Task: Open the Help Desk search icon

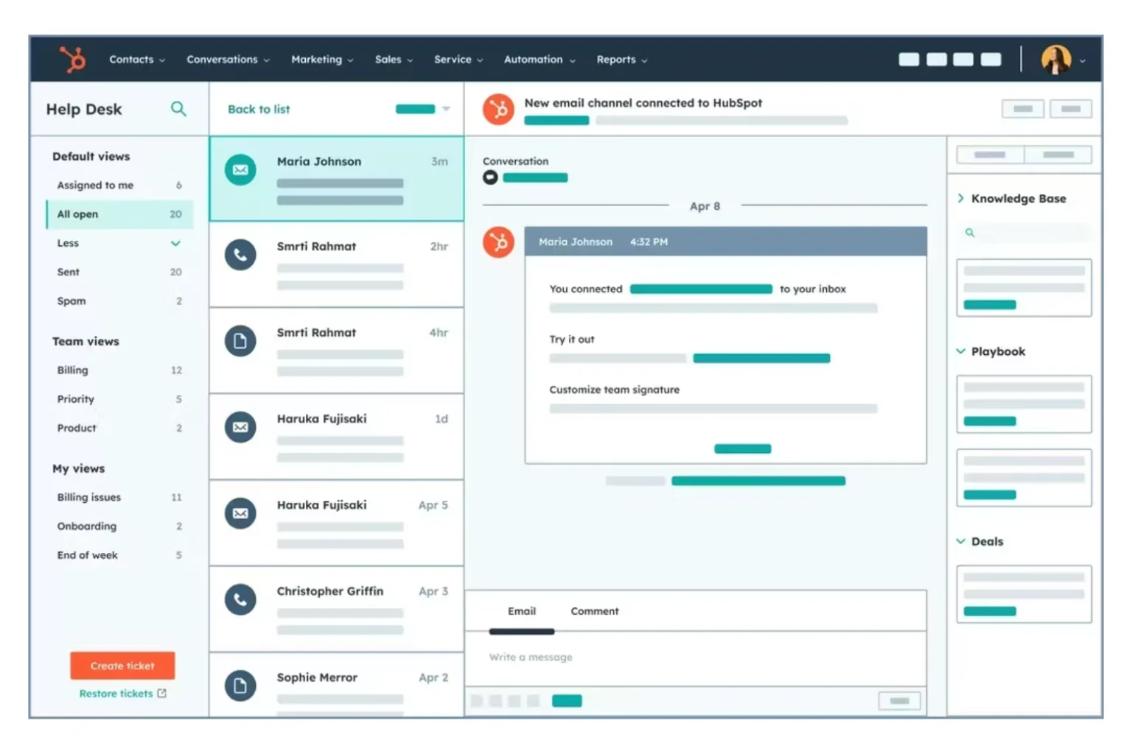Action: [x=178, y=109]
